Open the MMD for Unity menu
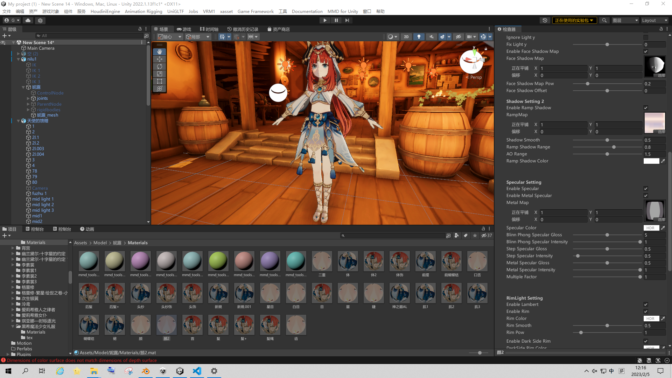This screenshot has width=672, height=378. tap(343, 11)
